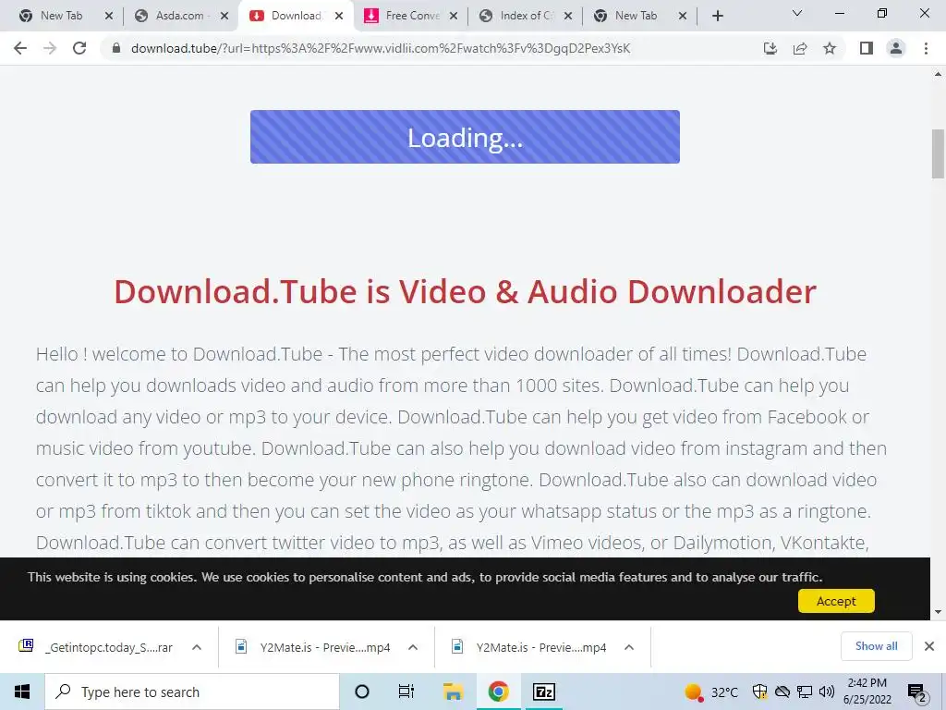Click the padlock site info icon
946x710 pixels.
pyautogui.click(x=116, y=48)
